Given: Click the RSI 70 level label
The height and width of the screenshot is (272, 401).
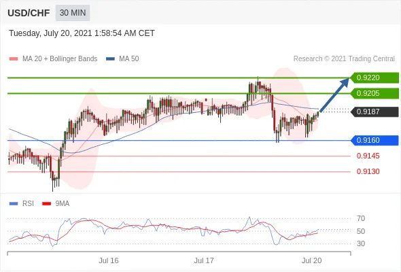Looking at the screenshot, I should click(361, 218).
